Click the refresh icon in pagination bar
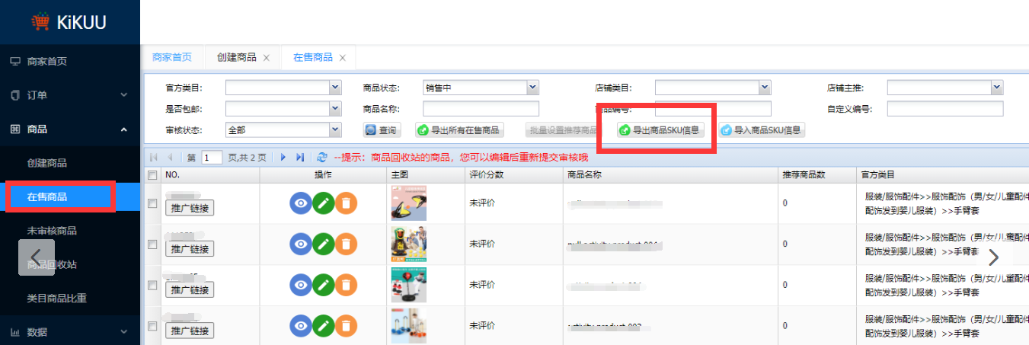1029x345 pixels. pos(322,157)
